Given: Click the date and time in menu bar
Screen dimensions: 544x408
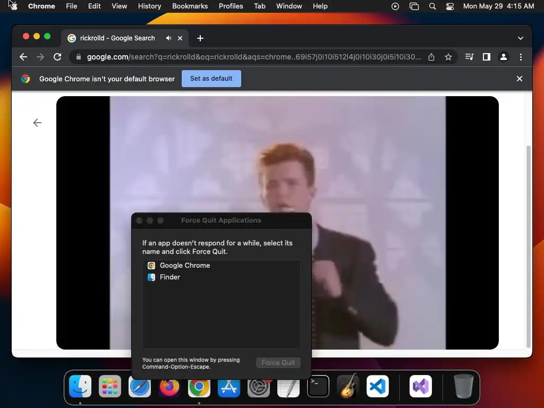Looking at the screenshot, I should pos(498,6).
